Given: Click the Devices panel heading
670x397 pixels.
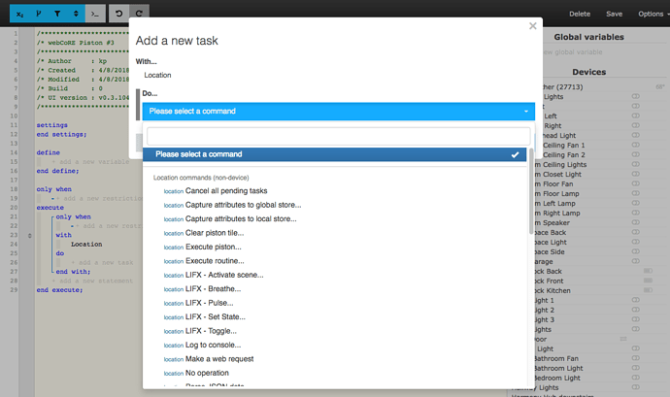Looking at the screenshot, I should click(x=588, y=72).
